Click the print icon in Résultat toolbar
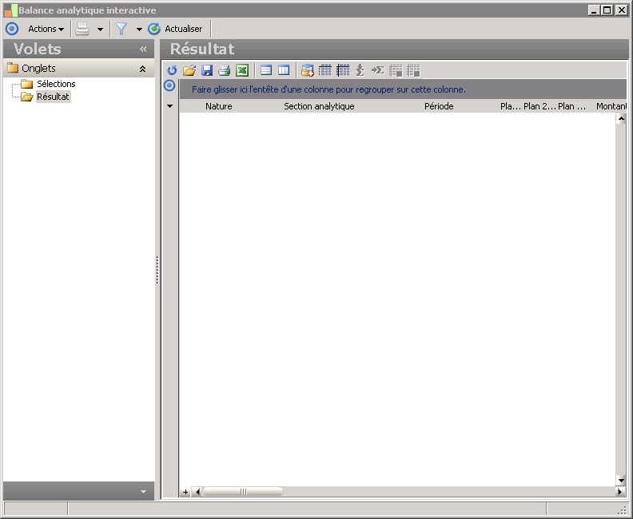Screen dimensions: 633x519 (225, 70)
